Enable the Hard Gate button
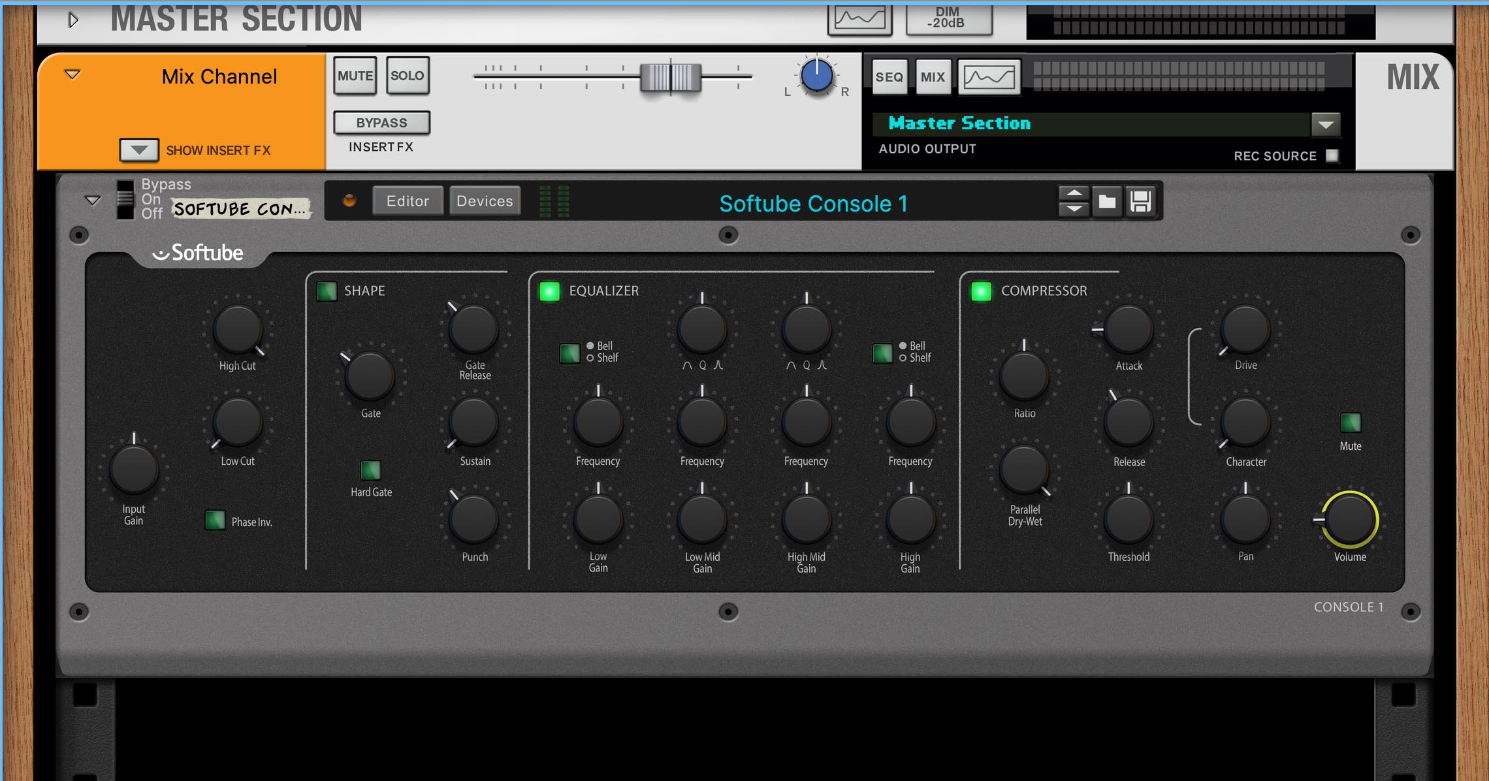This screenshot has height=781, width=1489. pyautogui.click(x=370, y=470)
